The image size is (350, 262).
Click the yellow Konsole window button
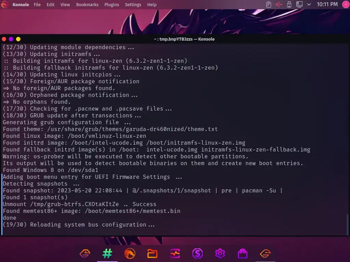[x=18, y=39]
